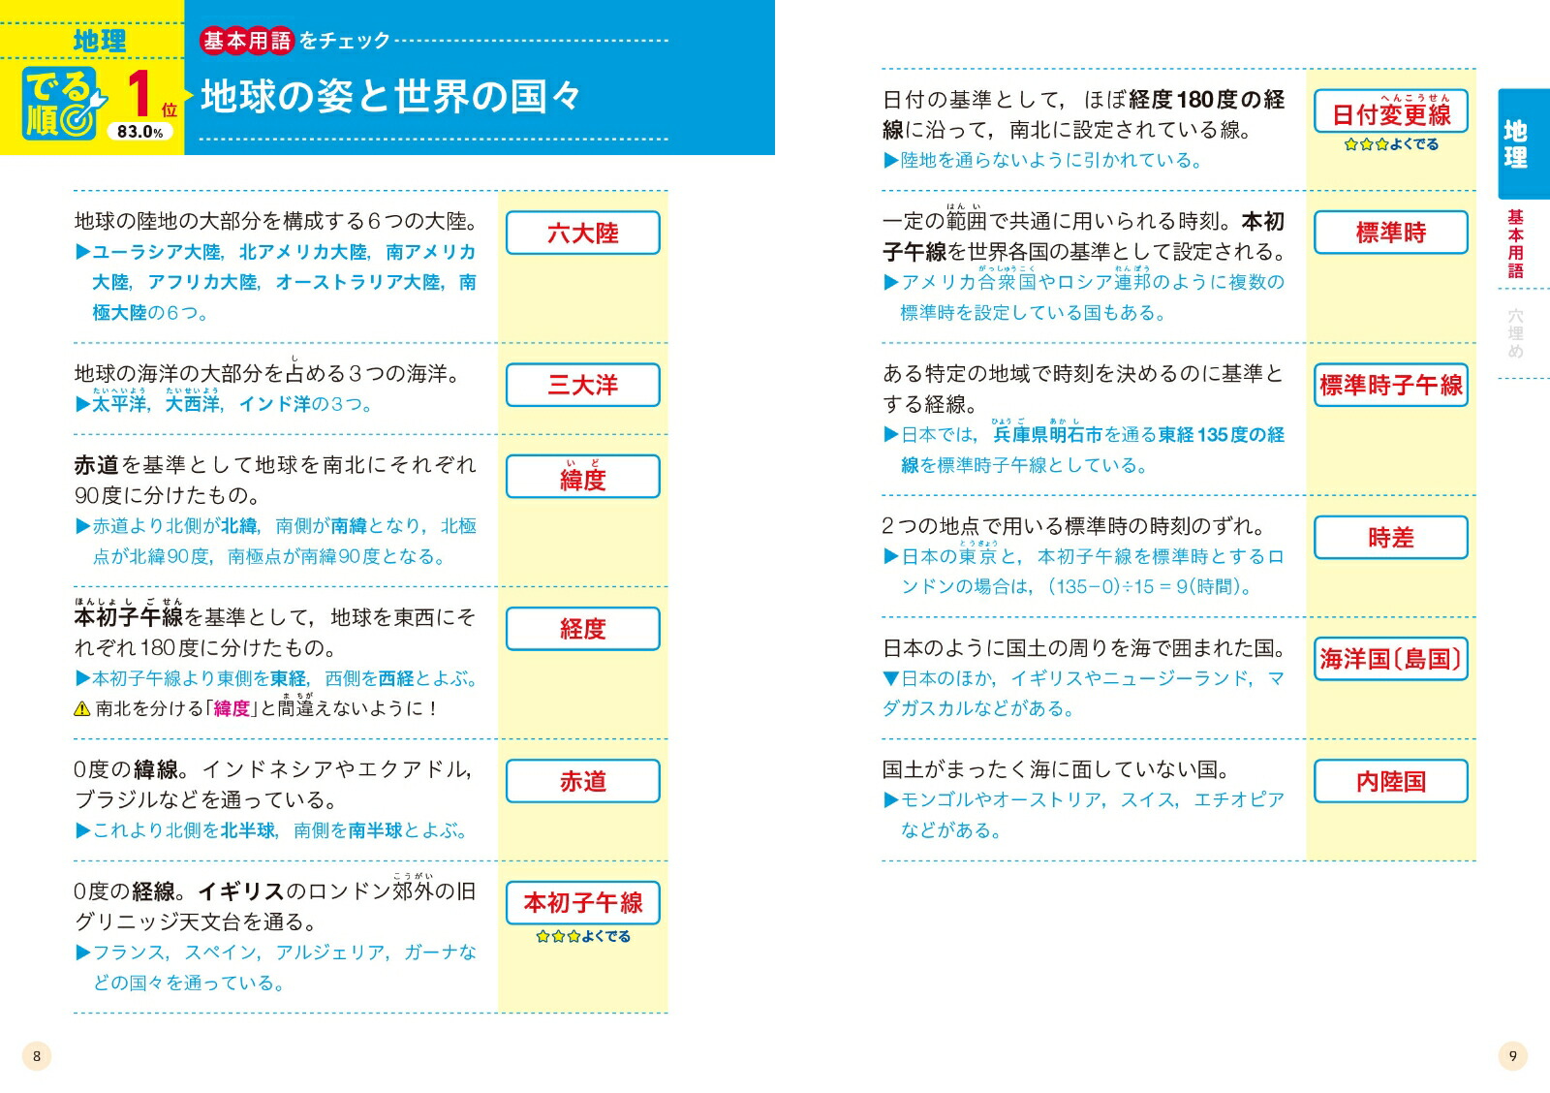Click the text グリニッジ天文台を通る
Screen dimensions: 1550x1093
pos(196,921)
